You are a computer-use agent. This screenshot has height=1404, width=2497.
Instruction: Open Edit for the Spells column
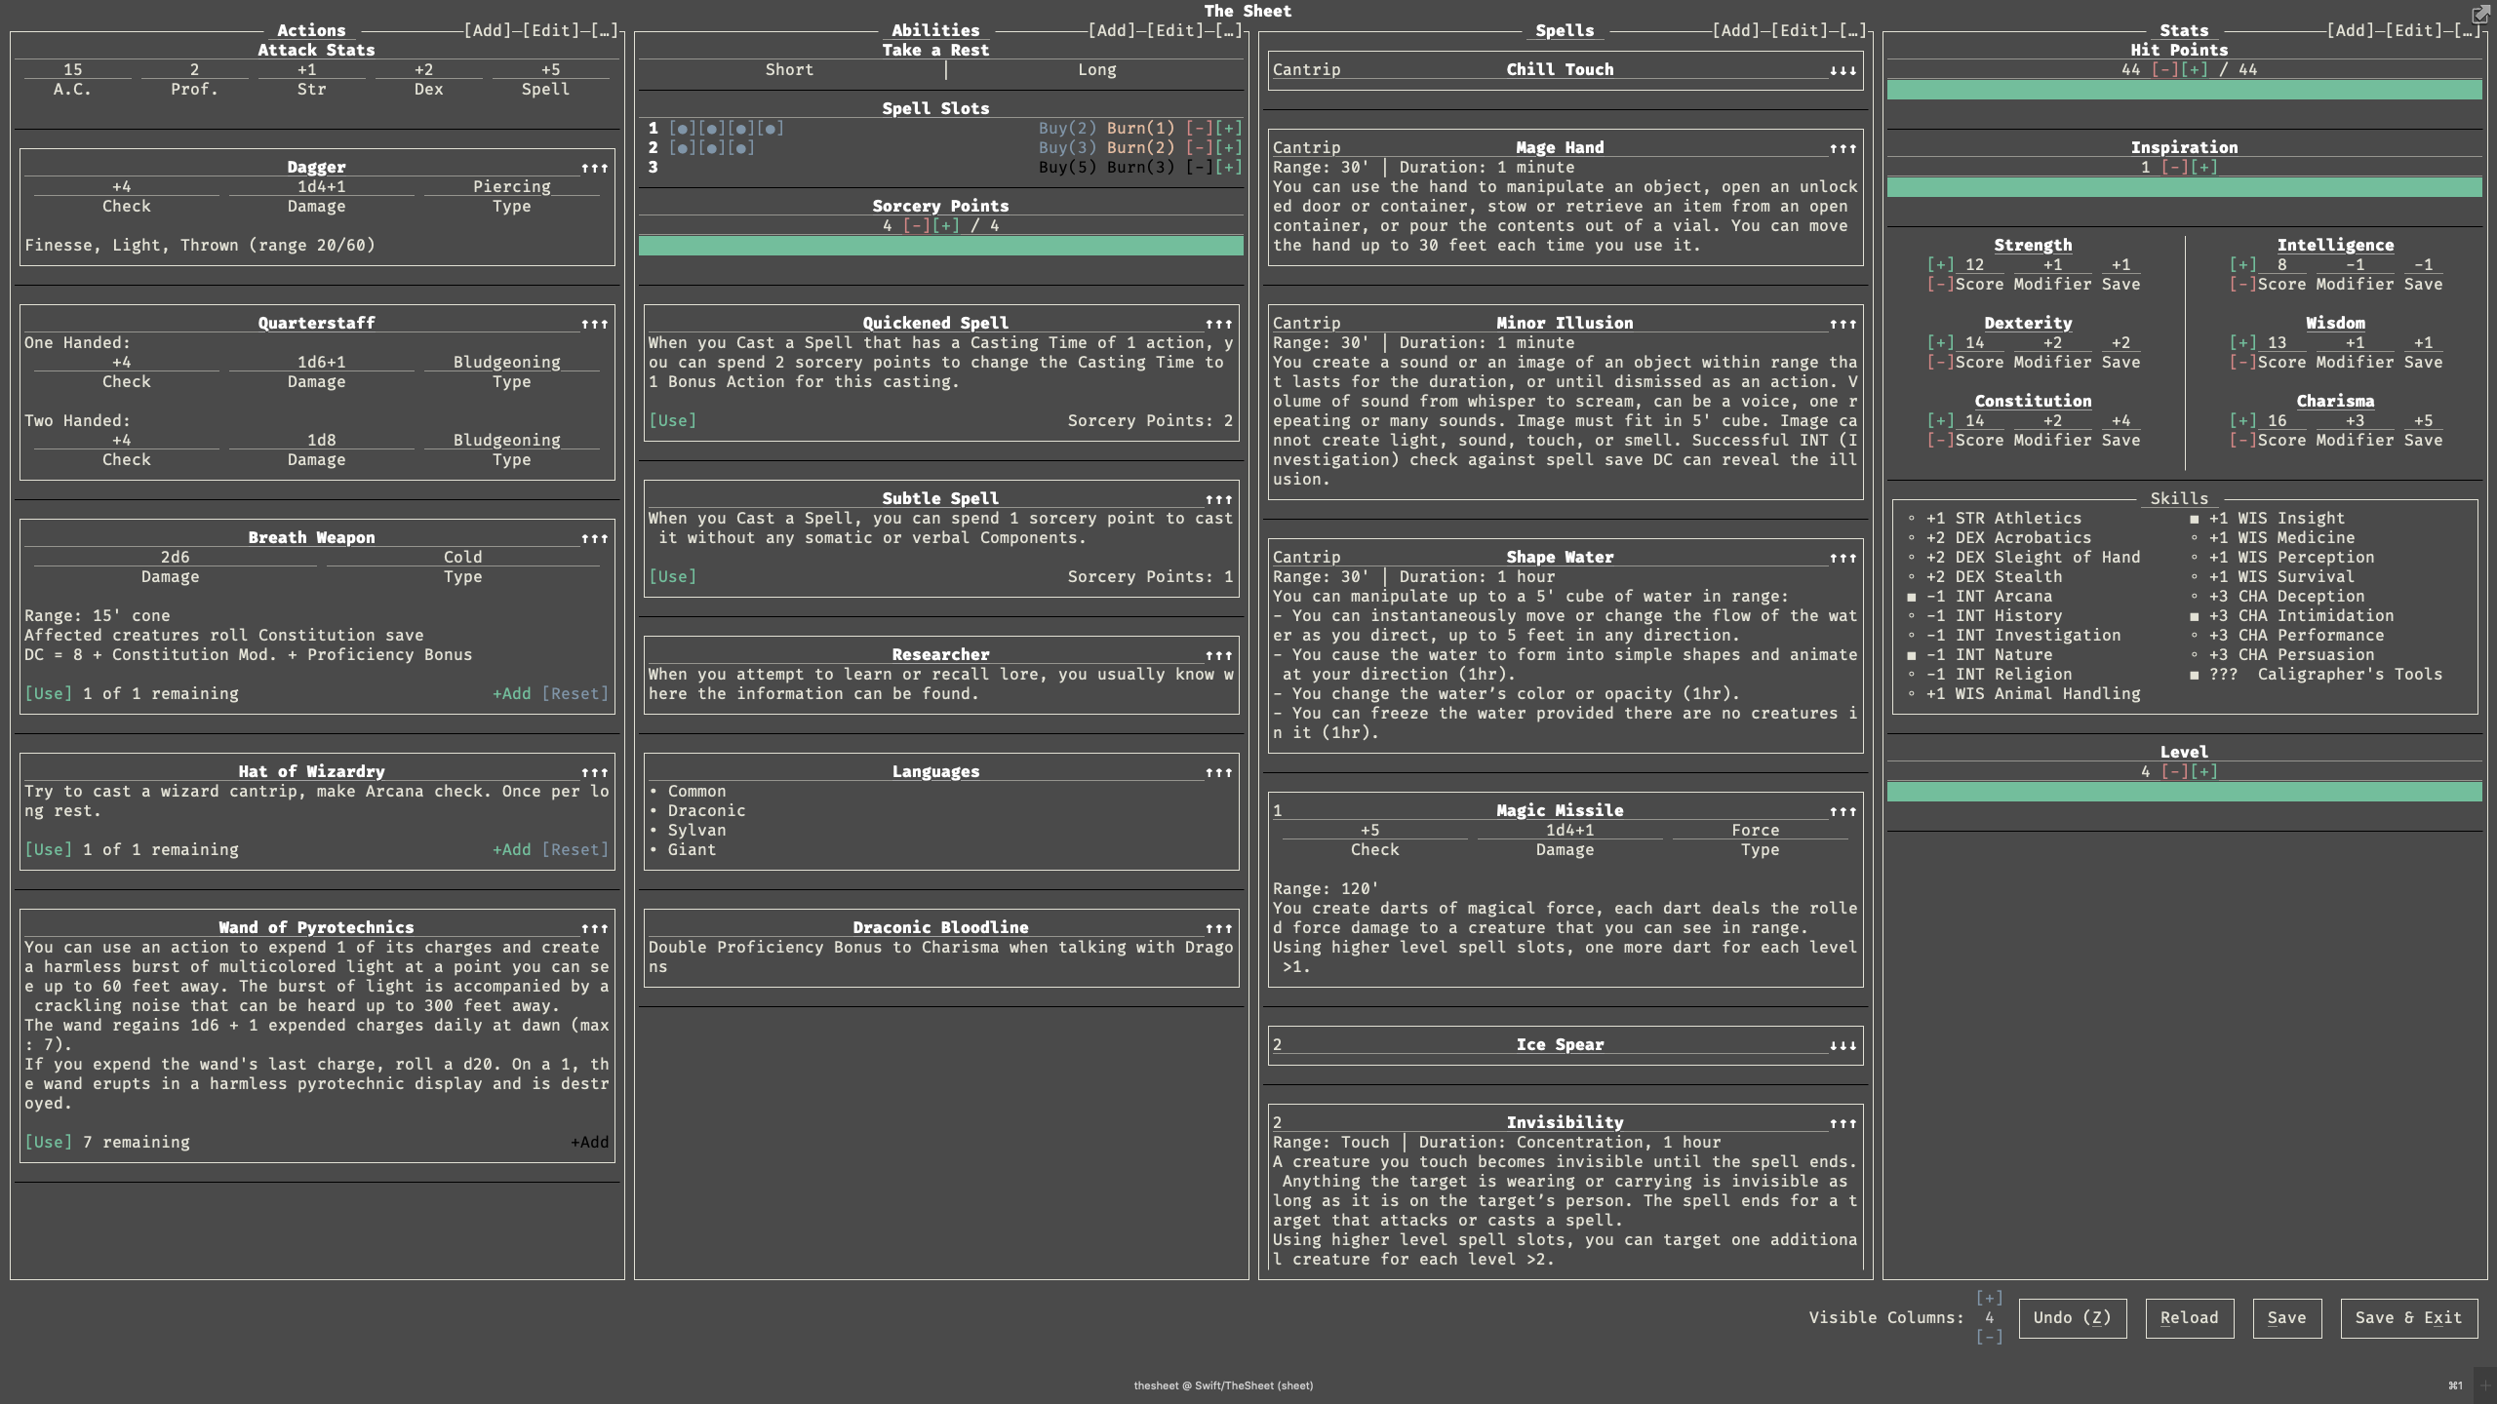click(1799, 30)
